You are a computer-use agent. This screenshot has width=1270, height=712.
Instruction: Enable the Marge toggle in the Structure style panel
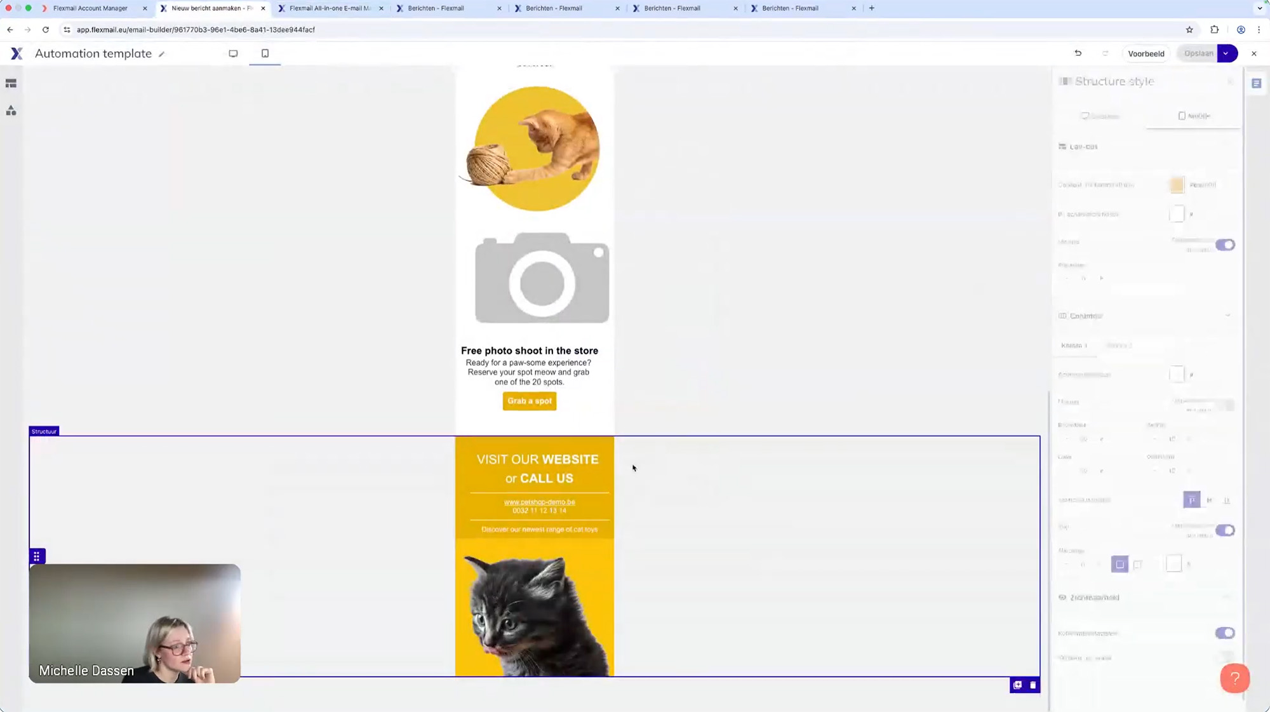(x=1225, y=245)
